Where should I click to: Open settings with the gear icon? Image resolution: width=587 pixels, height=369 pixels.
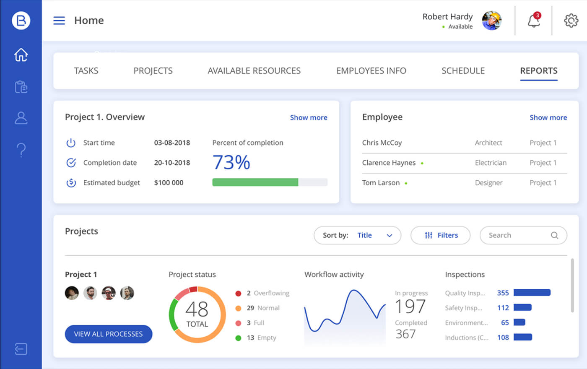pyautogui.click(x=571, y=20)
